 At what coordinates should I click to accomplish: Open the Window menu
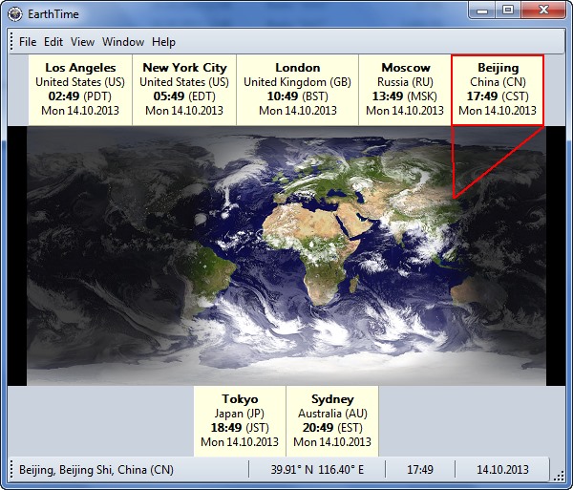point(123,42)
